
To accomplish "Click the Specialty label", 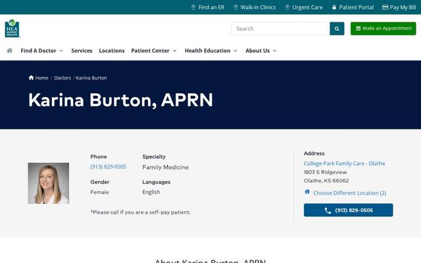I will 154,156.
